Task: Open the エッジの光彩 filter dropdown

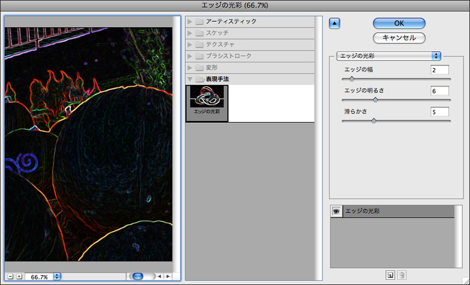Action: (x=388, y=56)
